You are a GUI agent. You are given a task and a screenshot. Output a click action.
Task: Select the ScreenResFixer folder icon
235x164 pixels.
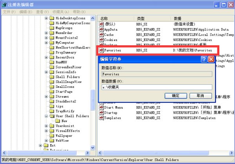pyautogui.click(x=52, y=67)
